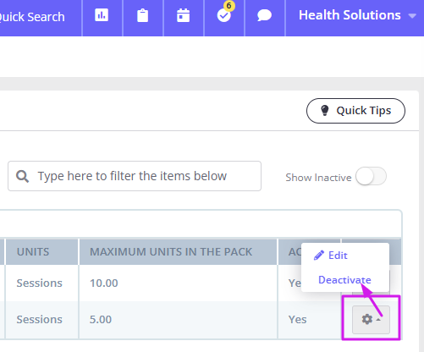Screen dimensions: 424x352
Task: Click the Quick Search field
Action: coord(32,17)
